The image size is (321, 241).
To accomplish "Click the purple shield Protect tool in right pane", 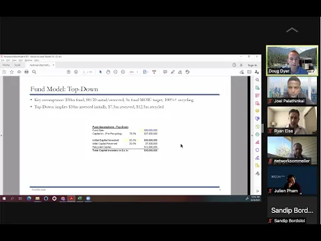I will (257, 150).
